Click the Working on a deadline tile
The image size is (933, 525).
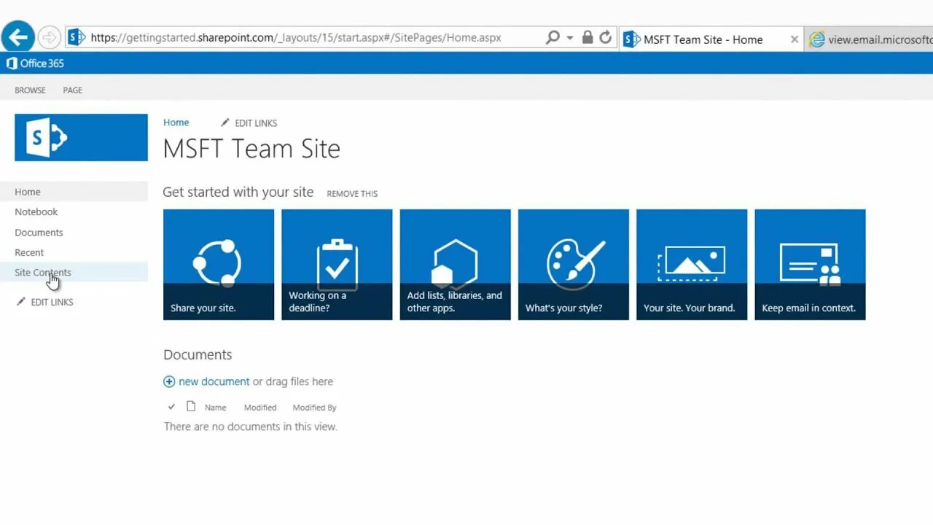(337, 265)
